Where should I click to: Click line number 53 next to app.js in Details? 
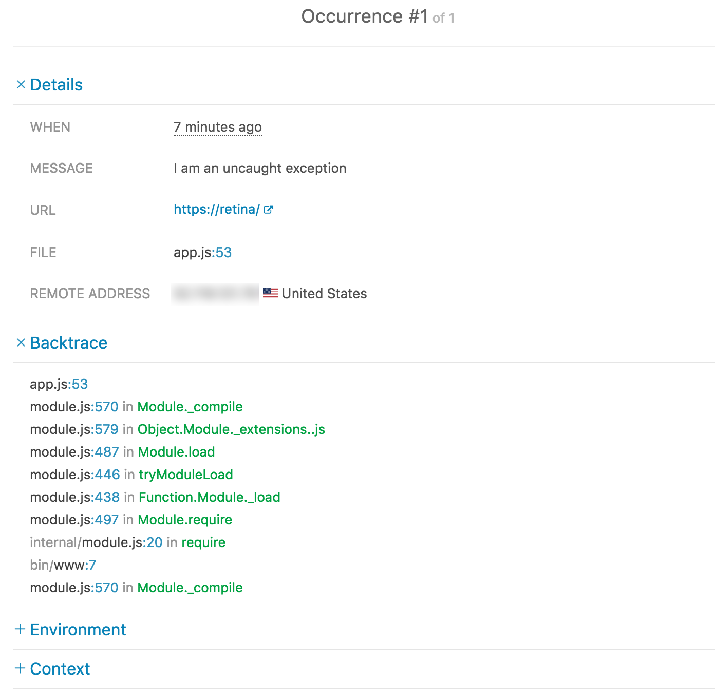click(224, 252)
